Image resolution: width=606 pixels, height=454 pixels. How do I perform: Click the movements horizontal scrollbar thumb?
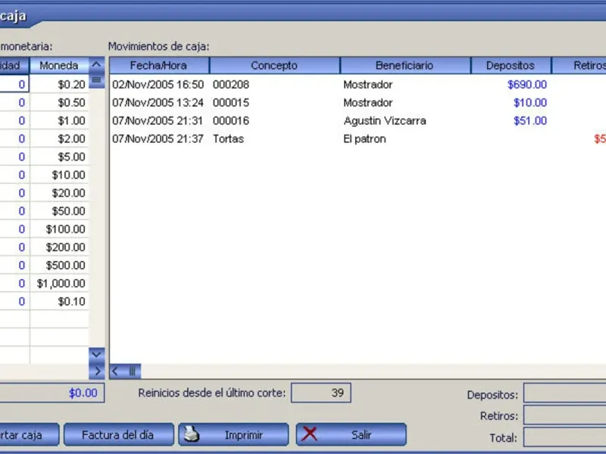click(x=131, y=372)
